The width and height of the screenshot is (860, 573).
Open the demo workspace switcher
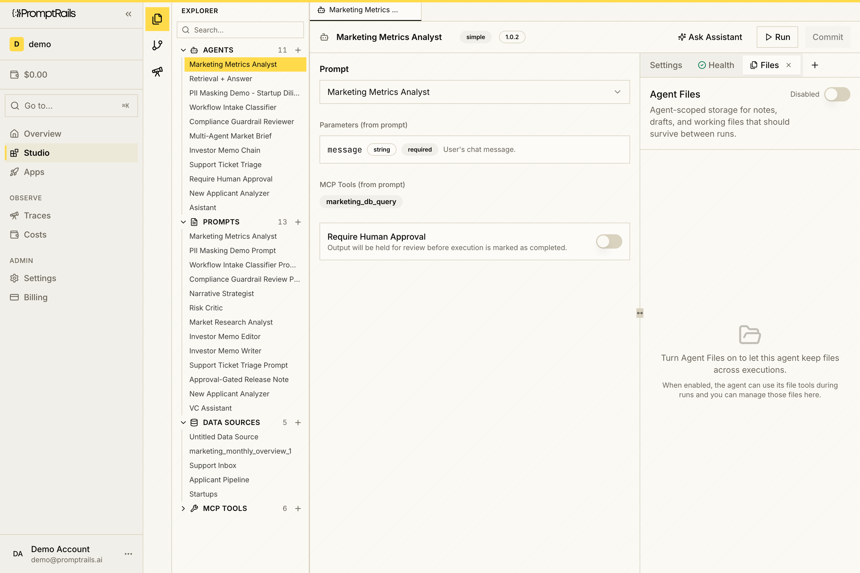(x=71, y=44)
